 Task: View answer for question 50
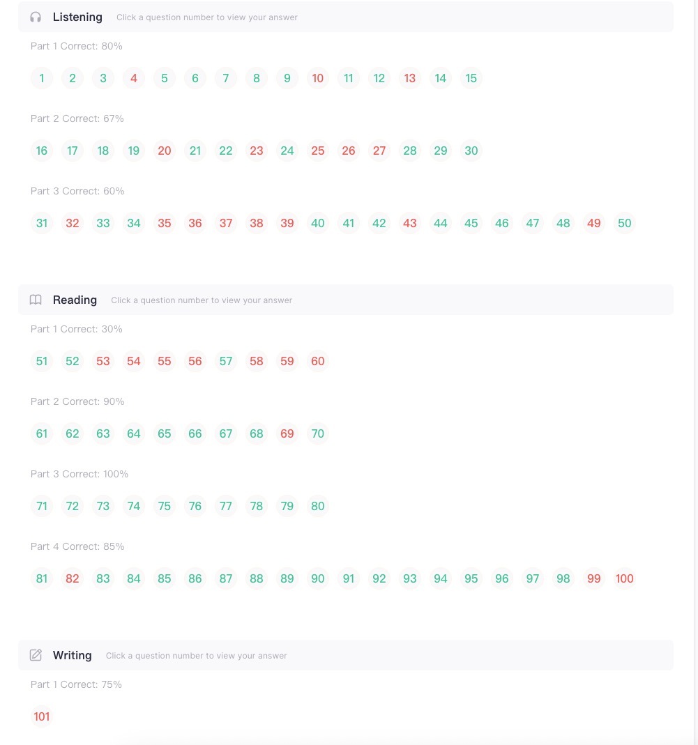(x=624, y=223)
